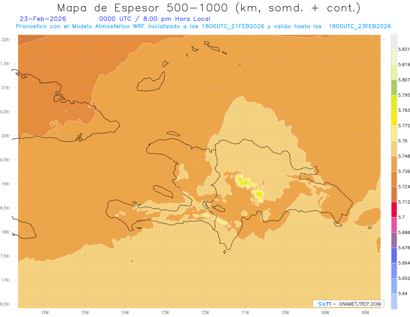Select the legend swatch between 5.748 and 5.76
Screen dimensions: 410x317
coord(394,148)
